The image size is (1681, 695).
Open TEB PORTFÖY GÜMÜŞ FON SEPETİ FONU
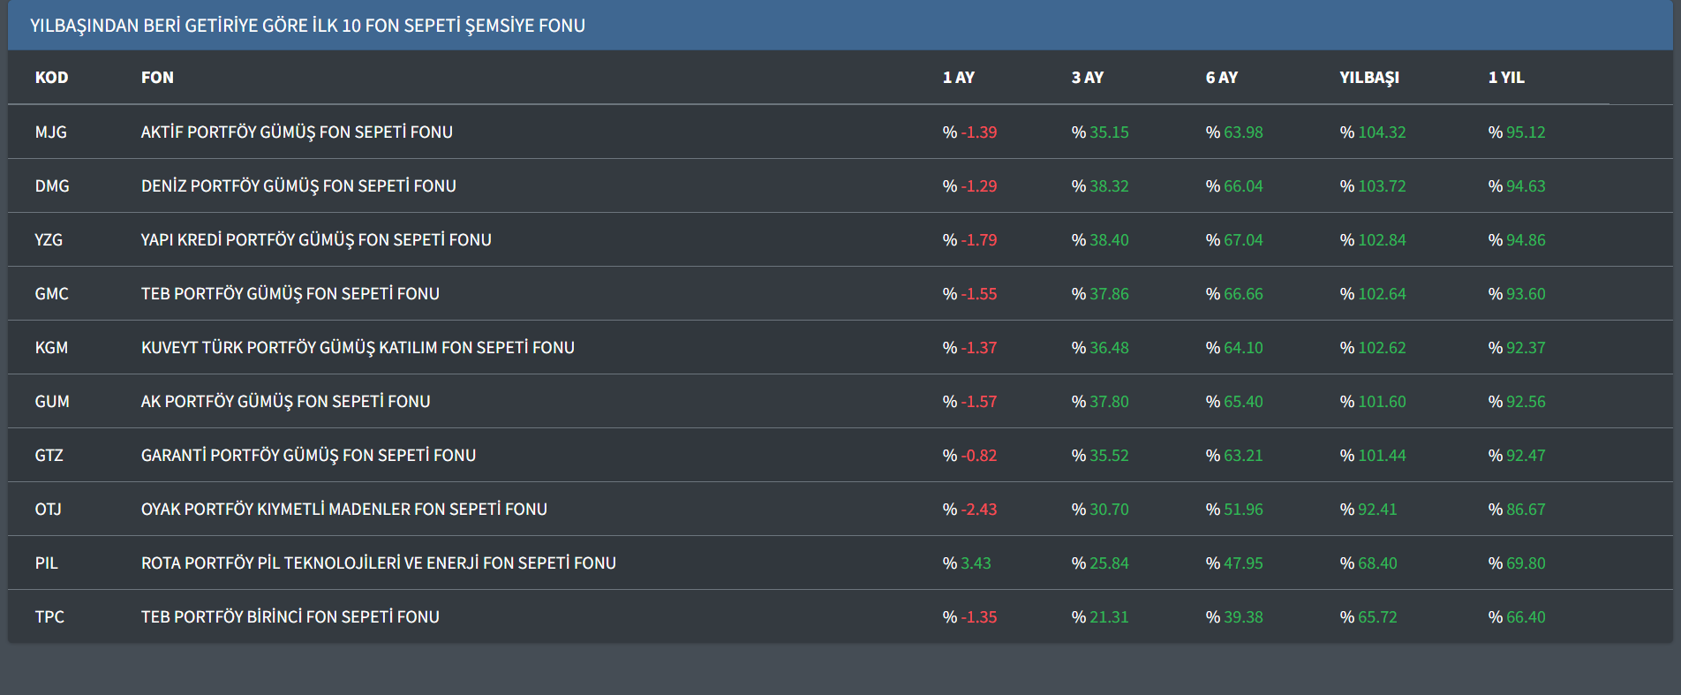tap(290, 294)
